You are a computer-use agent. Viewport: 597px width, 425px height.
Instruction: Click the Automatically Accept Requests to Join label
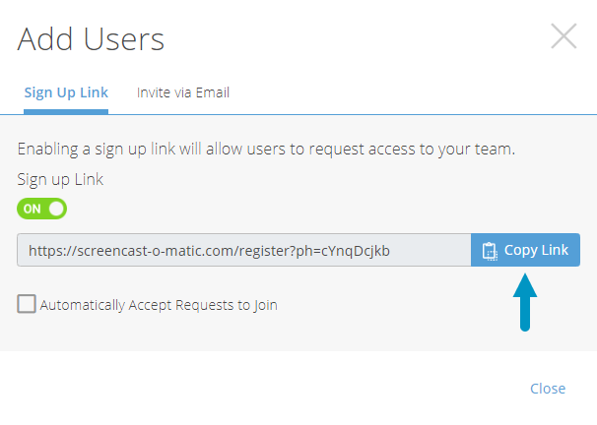pos(159,305)
